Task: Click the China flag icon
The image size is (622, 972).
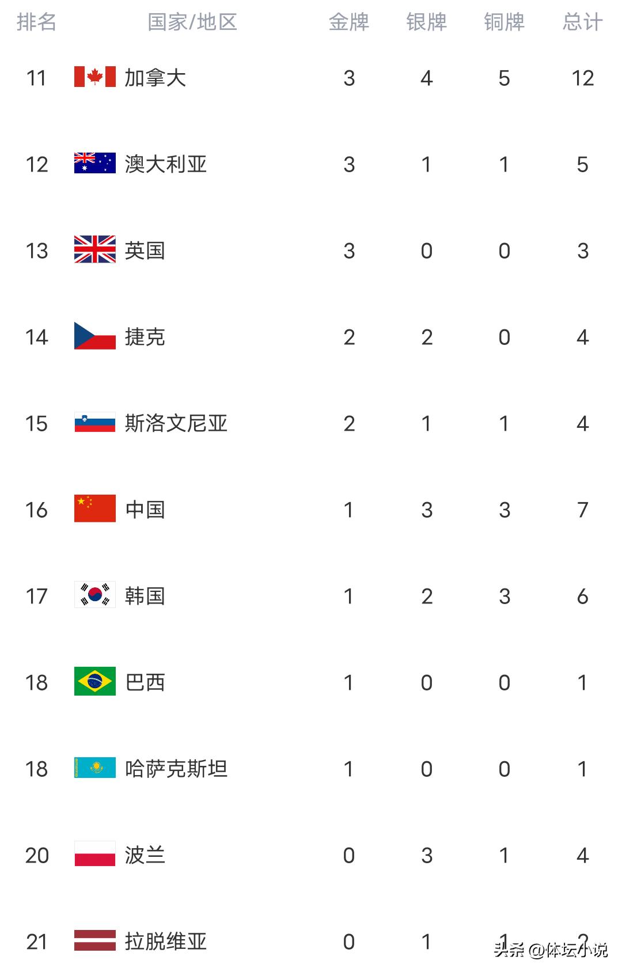Action: (95, 509)
